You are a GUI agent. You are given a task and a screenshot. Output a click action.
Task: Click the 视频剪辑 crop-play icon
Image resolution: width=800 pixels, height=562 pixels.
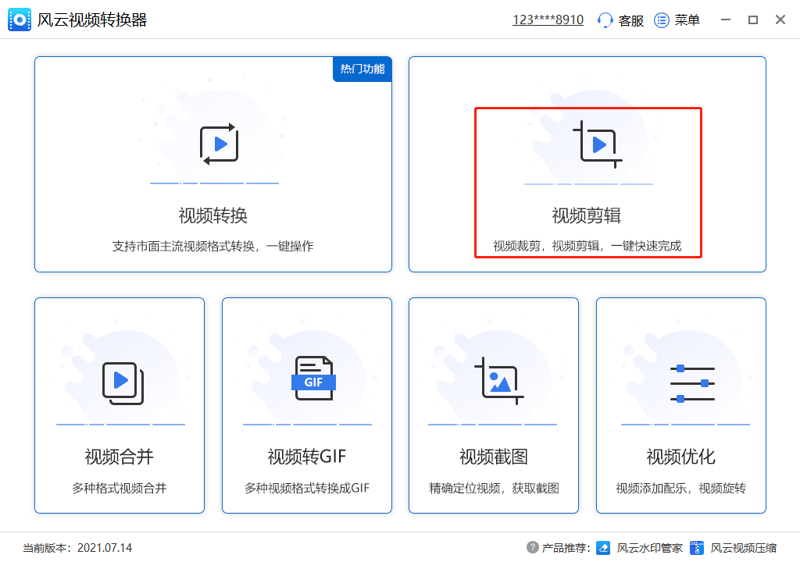click(x=598, y=145)
